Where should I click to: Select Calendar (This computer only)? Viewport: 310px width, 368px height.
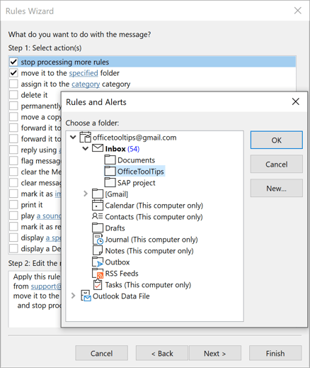[154, 206]
